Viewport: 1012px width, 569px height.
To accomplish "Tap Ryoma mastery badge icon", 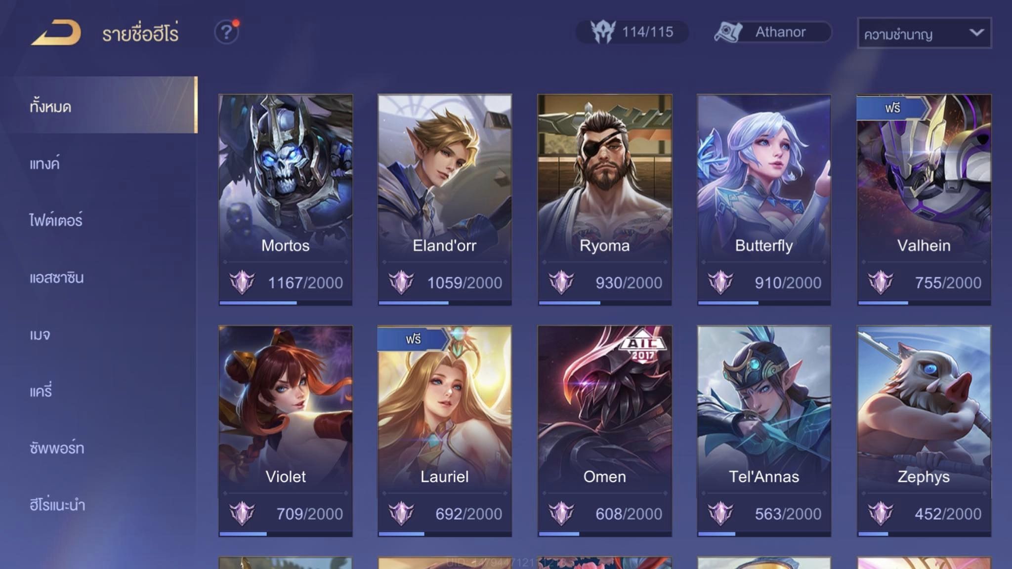I will click(561, 283).
